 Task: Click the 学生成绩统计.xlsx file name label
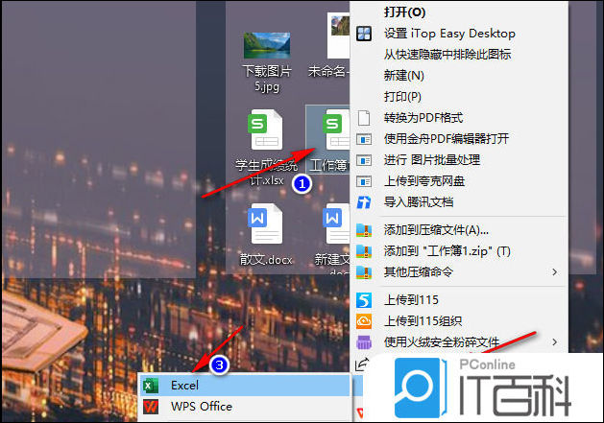pyautogui.click(x=267, y=173)
